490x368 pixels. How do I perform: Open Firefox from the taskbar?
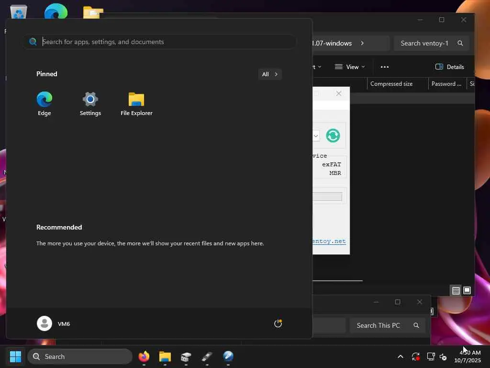(x=144, y=356)
